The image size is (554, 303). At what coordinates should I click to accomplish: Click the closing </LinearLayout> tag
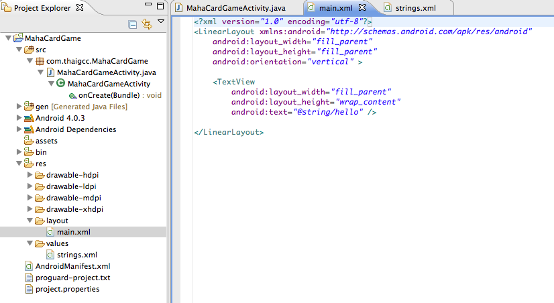coord(229,132)
